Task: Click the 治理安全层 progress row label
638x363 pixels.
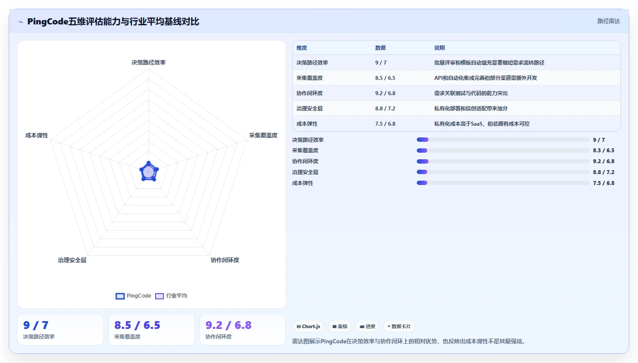Action: (305, 172)
